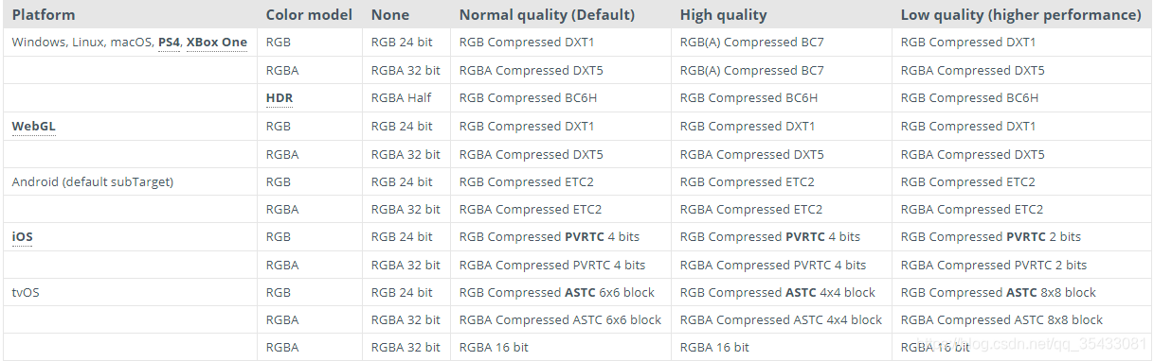Open the XBox One glossary link
This screenshot has width=1154, height=361.
point(217,43)
